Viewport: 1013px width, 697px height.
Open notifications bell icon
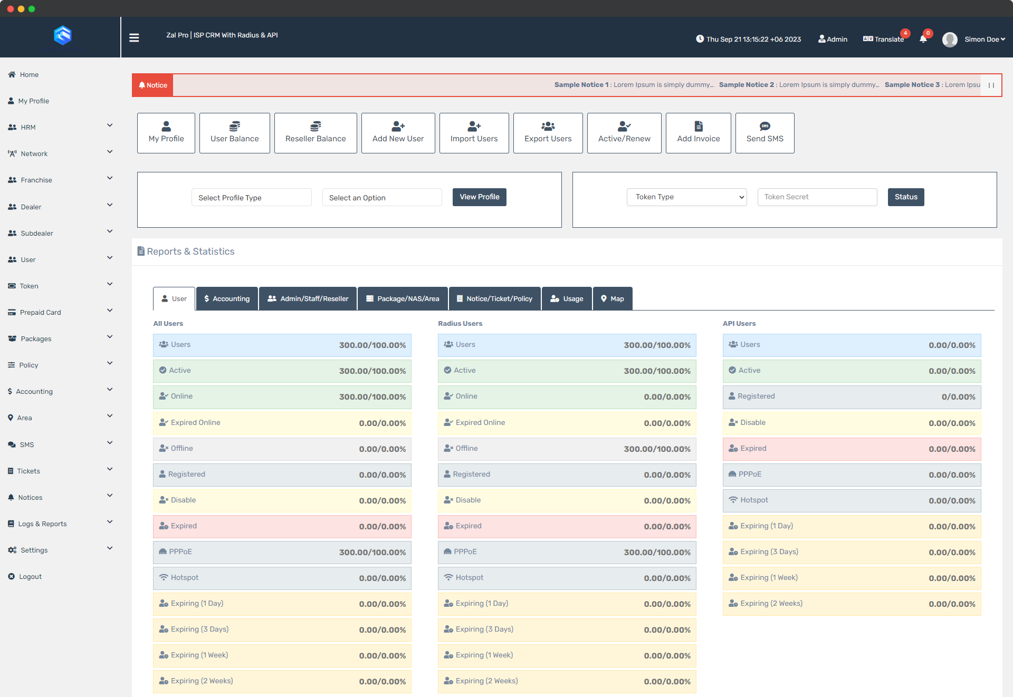point(923,39)
